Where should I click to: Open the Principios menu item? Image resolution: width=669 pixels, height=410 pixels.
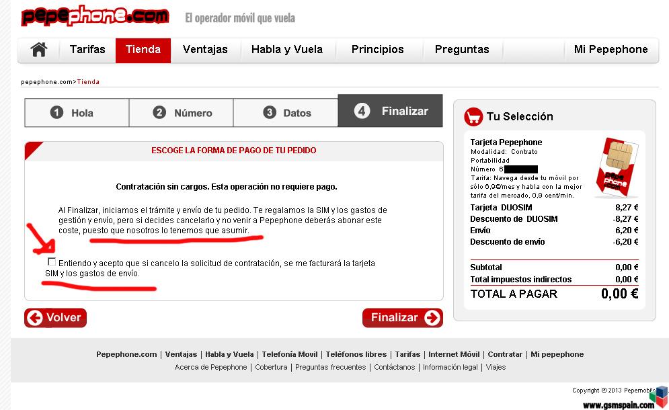[x=378, y=50]
